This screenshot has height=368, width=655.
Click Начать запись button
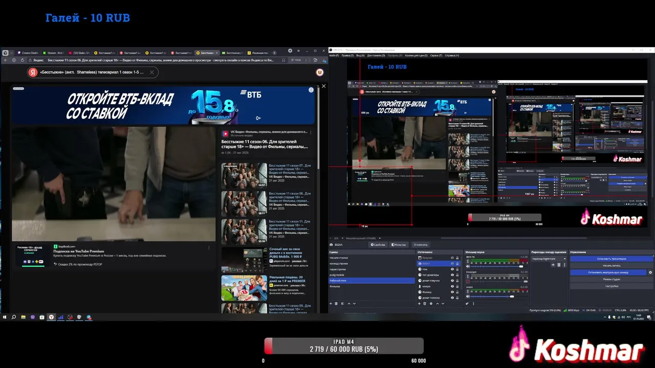[x=612, y=266]
